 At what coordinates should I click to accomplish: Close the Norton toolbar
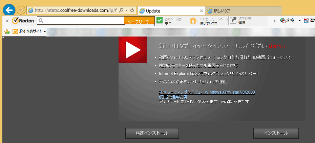(x=7, y=21)
